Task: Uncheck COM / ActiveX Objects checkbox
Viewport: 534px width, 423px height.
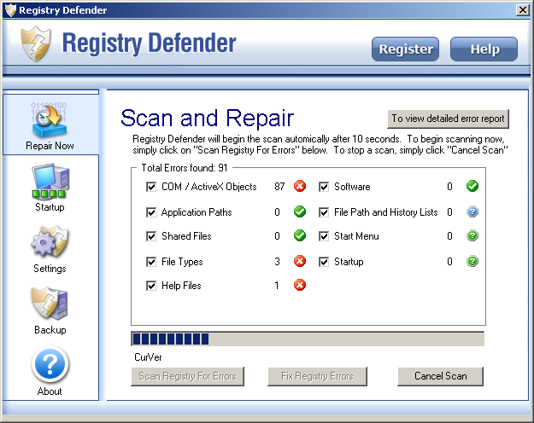Action: coord(151,187)
